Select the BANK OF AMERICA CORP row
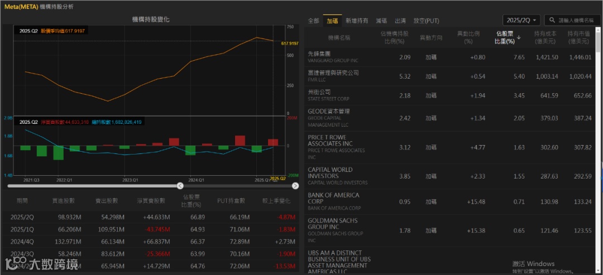The width and height of the screenshot is (603, 275). coord(450,201)
